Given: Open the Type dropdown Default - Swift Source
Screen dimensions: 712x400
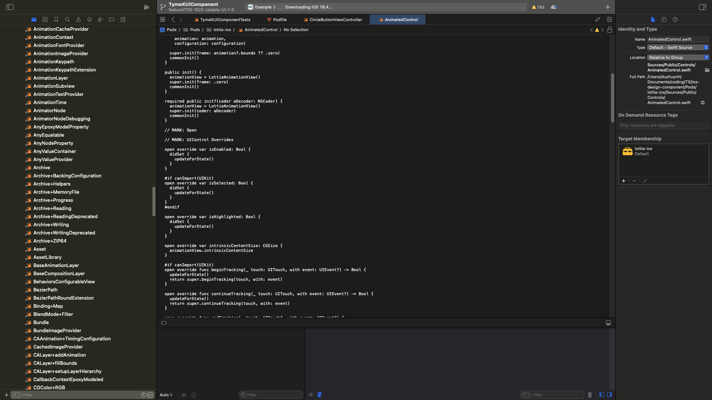Looking at the screenshot, I should (678, 47).
